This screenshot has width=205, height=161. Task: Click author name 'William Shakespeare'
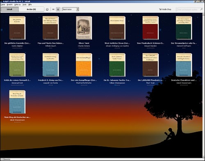click(x=117, y=83)
